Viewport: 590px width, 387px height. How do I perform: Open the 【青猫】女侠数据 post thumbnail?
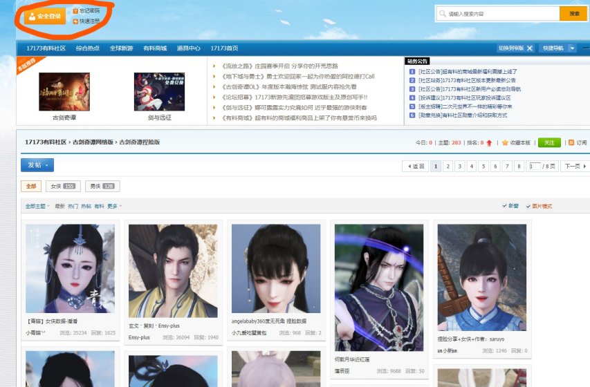(71, 269)
